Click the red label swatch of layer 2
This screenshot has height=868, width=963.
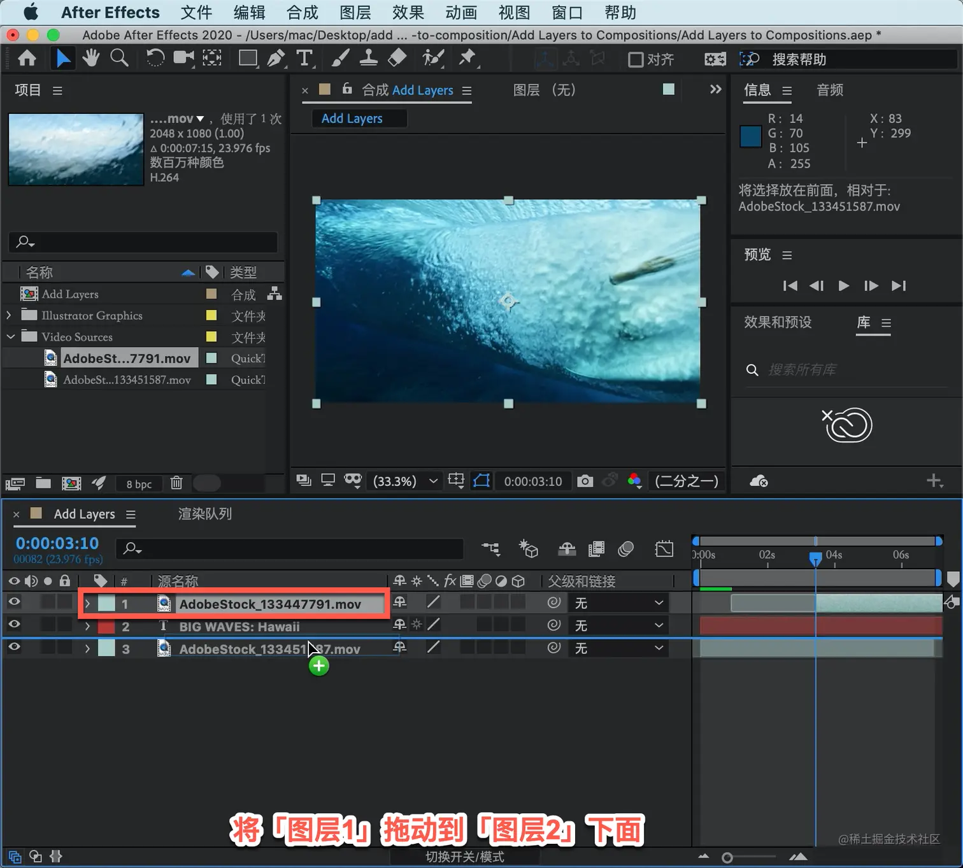[106, 627]
